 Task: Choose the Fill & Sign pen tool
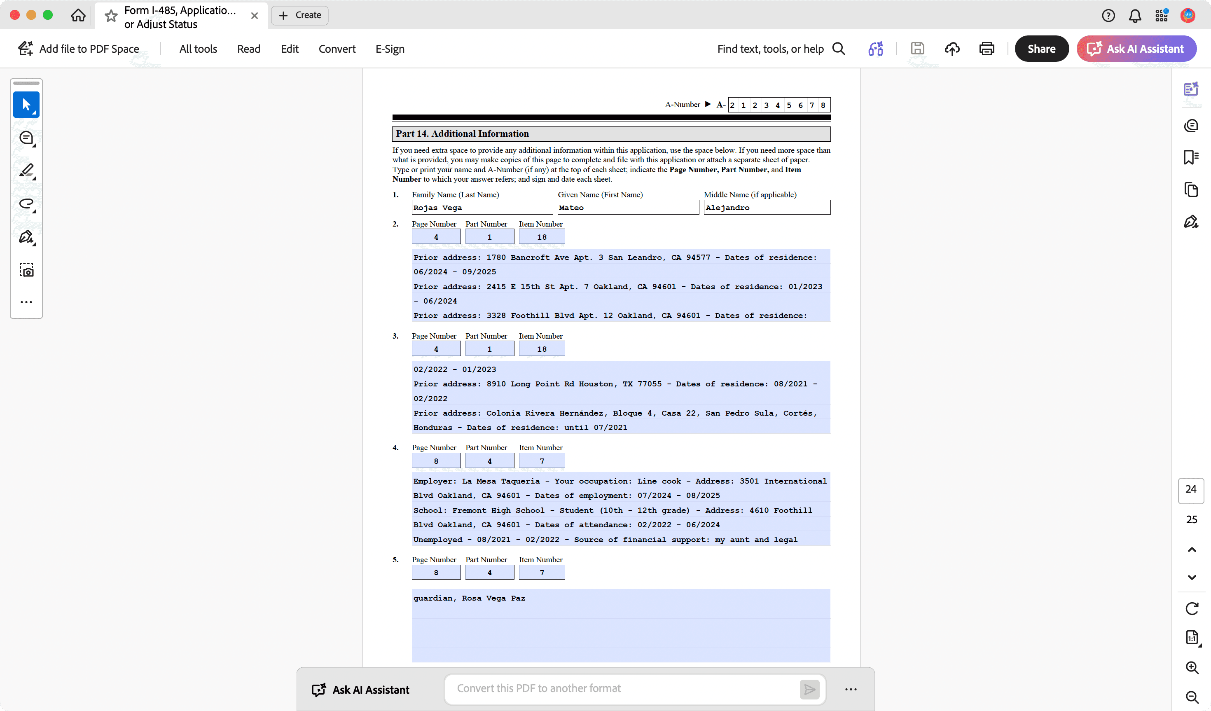tap(26, 237)
